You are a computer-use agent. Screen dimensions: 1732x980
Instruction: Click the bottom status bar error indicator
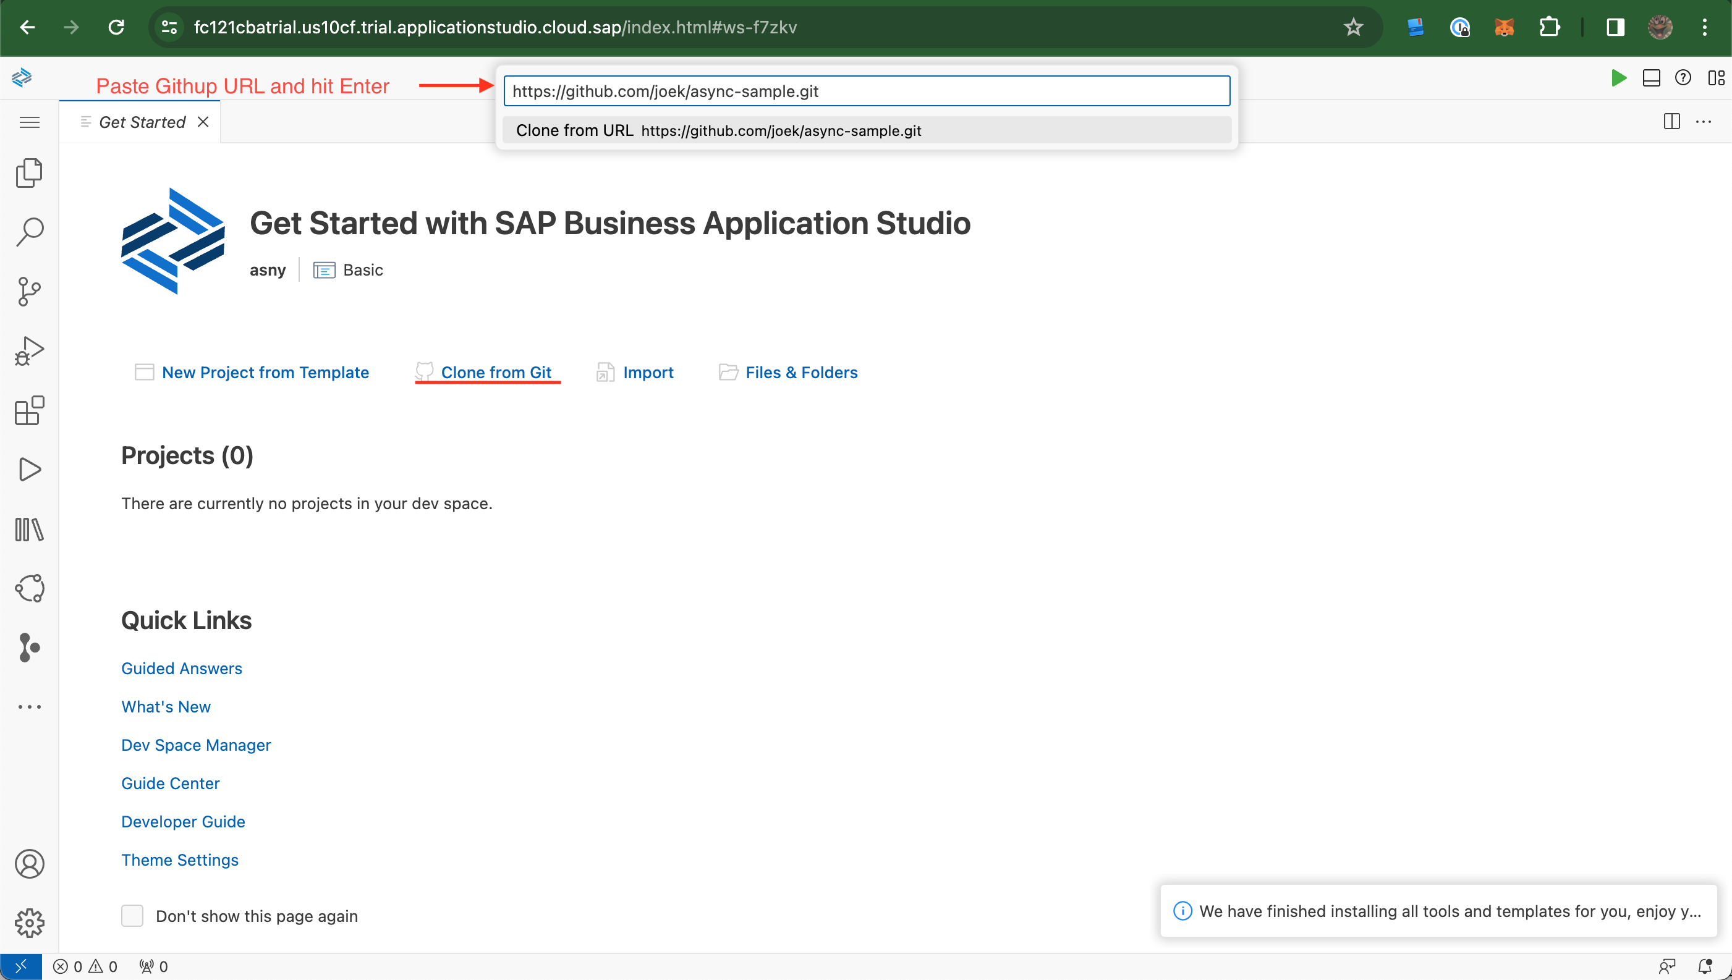(x=67, y=966)
